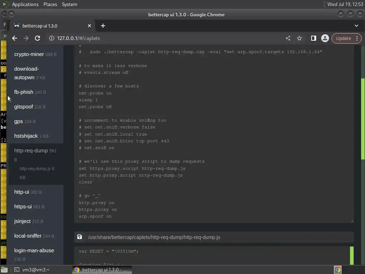
Task: Click 'http.proxy on' line in editor
Action: (96, 203)
